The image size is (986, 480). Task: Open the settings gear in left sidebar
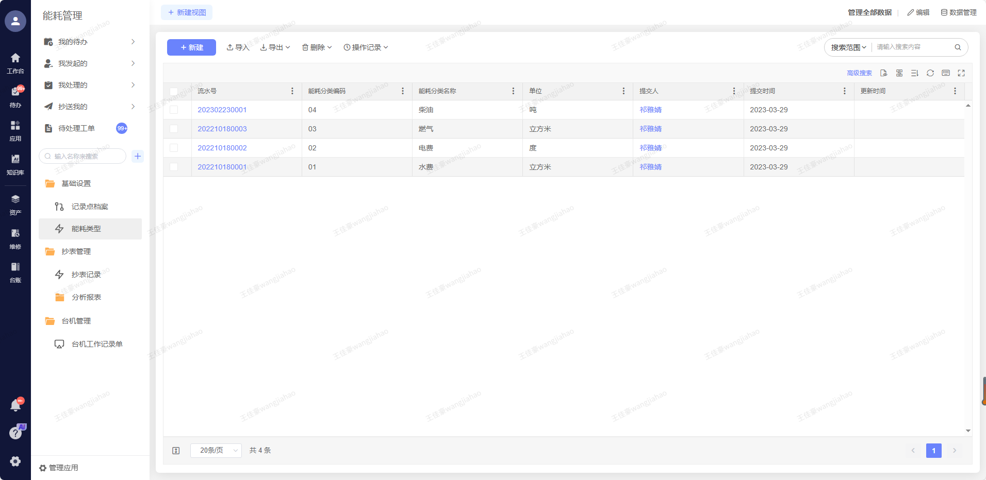[15, 461]
